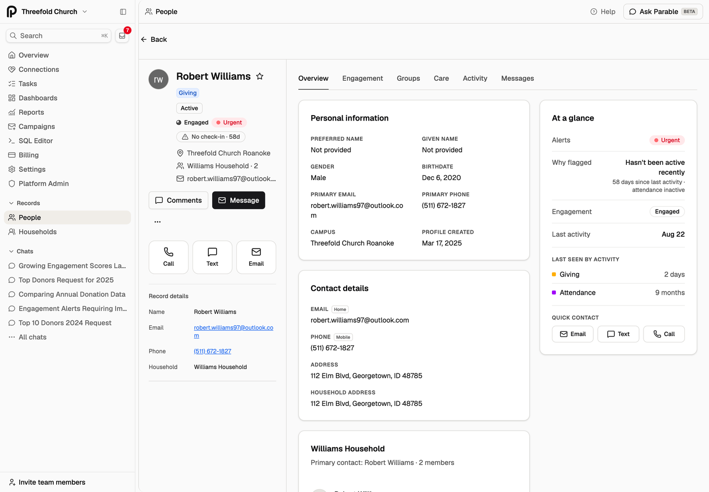Viewport: 709px width, 492px height.
Task: Click Ask Parable beta button
Action: coord(663,12)
